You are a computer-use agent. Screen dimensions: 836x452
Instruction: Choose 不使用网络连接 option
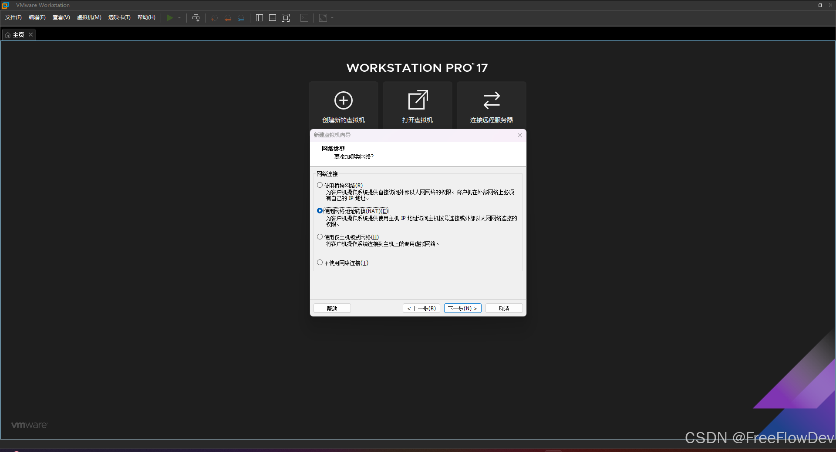(x=320, y=262)
